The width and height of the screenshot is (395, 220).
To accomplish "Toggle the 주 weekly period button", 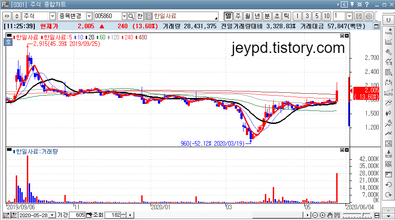I will (238, 16).
